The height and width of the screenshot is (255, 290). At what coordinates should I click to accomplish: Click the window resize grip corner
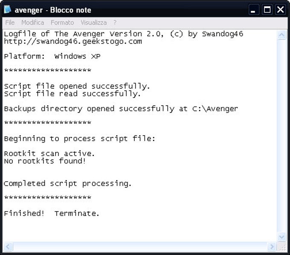pyautogui.click(x=282, y=247)
